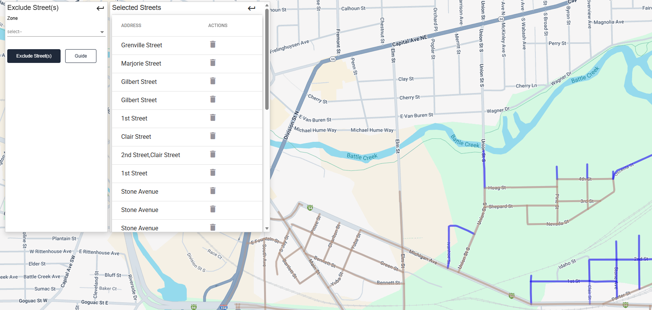Click the ADDRESS column header
Screen dimensions: 652x310
tap(131, 26)
